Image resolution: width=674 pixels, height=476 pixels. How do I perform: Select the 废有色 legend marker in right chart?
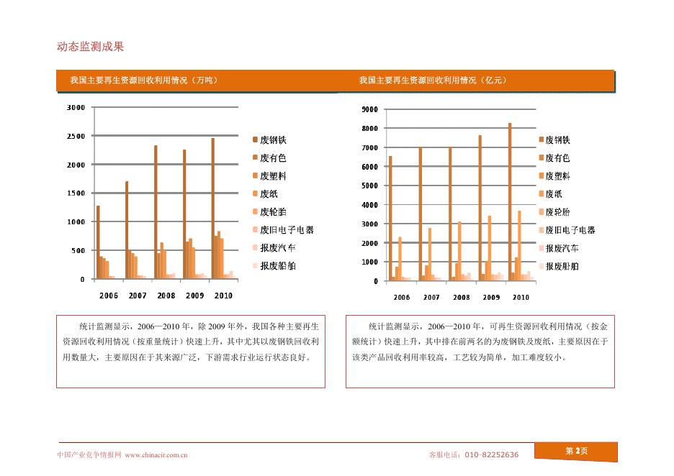(x=541, y=158)
